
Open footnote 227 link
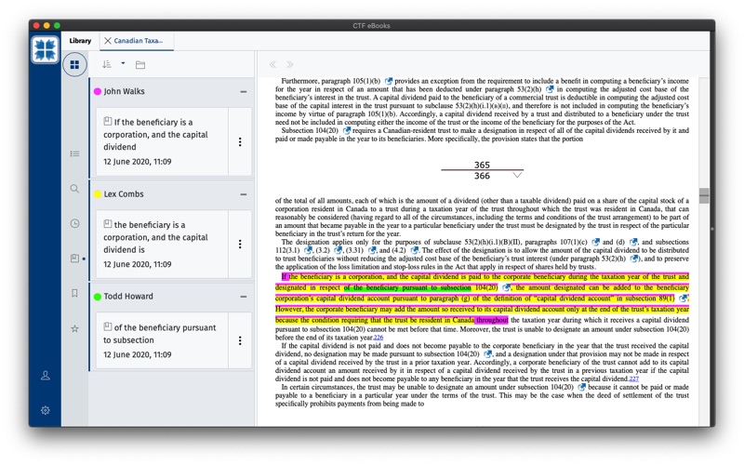click(x=634, y=379)
